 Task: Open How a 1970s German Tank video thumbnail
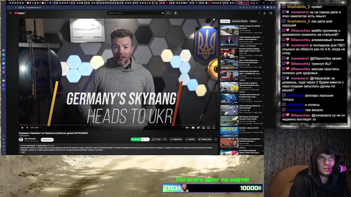pyautogui.click(x=229, y=64)
